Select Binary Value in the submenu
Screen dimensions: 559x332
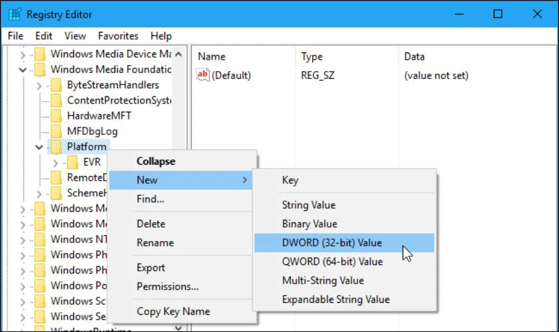[x=345, y=224]
